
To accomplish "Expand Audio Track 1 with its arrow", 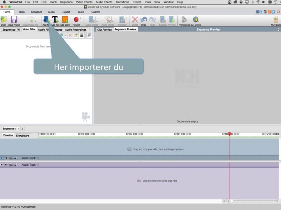I will (x=2, y=164).
